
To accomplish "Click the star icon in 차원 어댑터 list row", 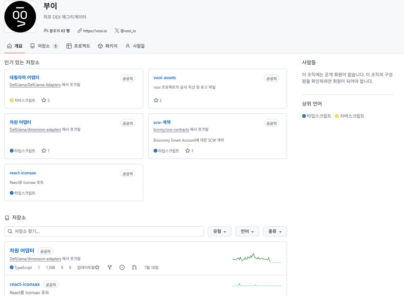I will coord(97,267).
